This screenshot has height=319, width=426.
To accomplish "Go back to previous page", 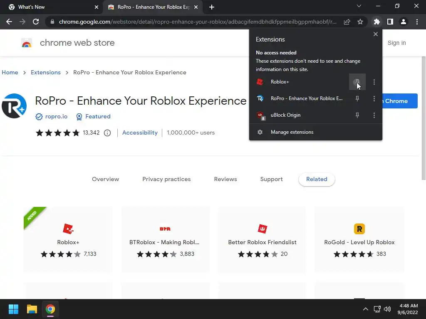I will (9, 22).
